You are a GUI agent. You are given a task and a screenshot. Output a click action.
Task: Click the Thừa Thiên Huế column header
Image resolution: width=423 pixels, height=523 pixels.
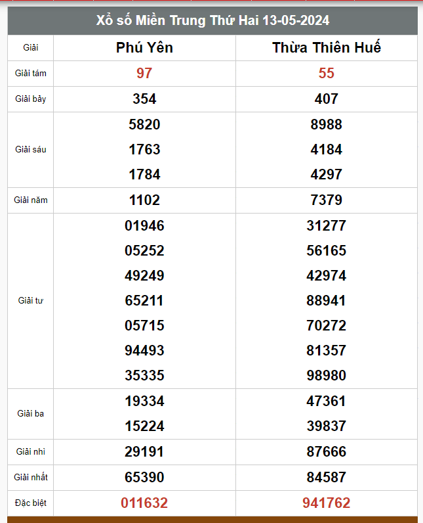[x=327, y=47]
